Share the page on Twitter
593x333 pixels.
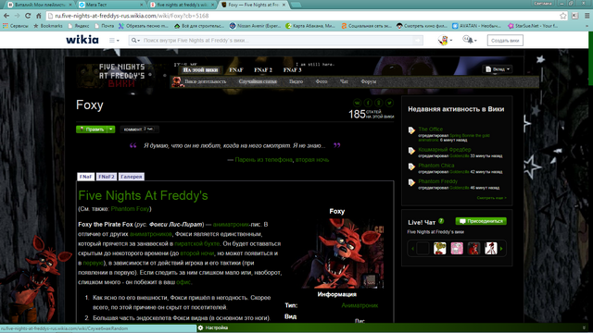[x=389, y=103]
